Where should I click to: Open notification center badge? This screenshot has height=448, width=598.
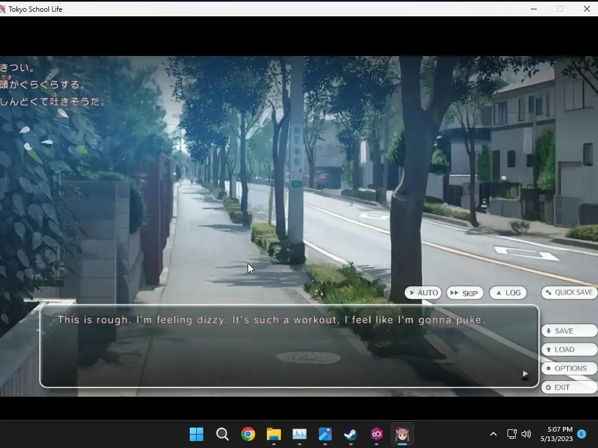pos(582,433)
